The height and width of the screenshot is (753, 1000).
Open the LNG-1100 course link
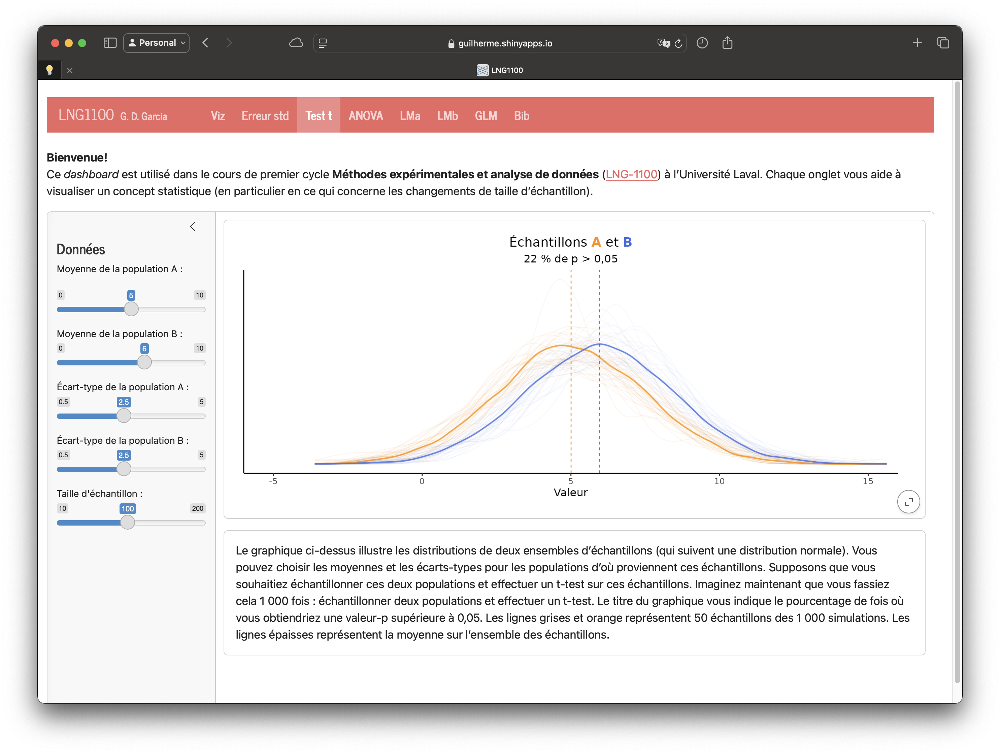(631, 174)
